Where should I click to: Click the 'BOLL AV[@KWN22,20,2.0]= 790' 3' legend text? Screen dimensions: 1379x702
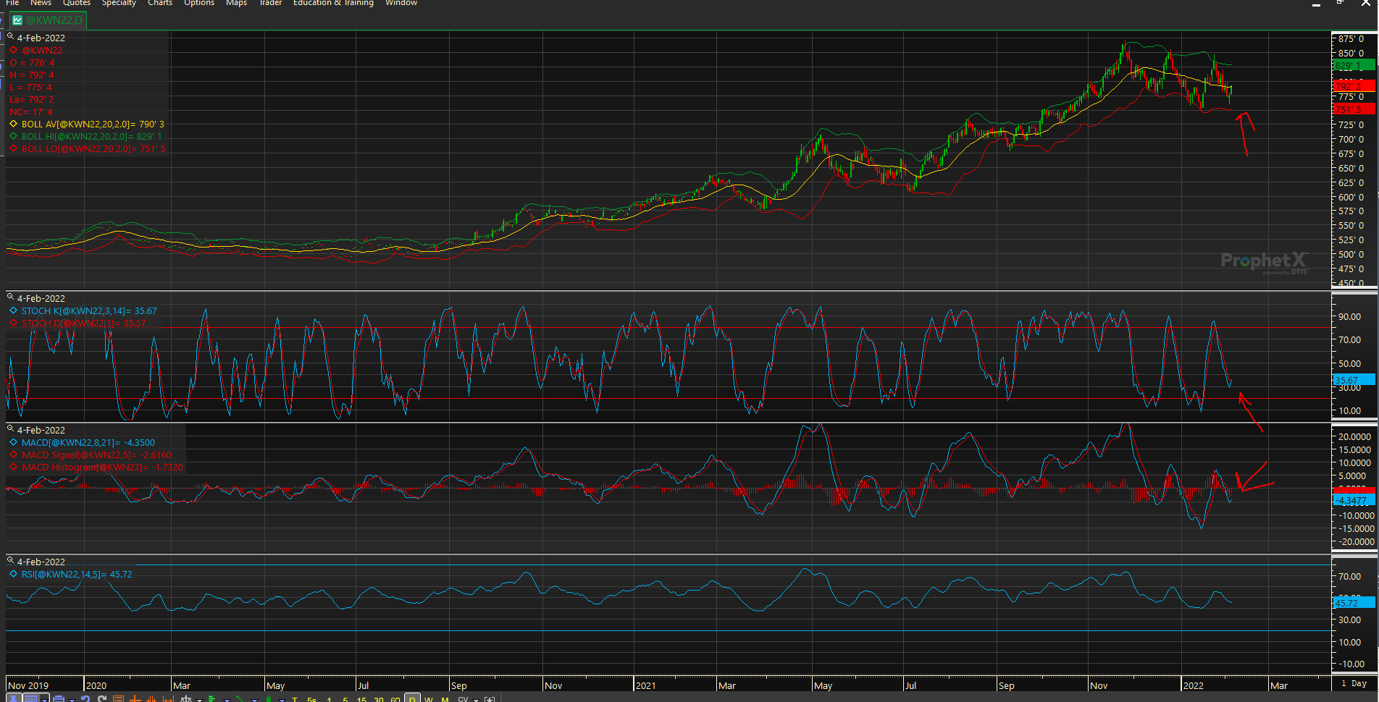(93, 124)
